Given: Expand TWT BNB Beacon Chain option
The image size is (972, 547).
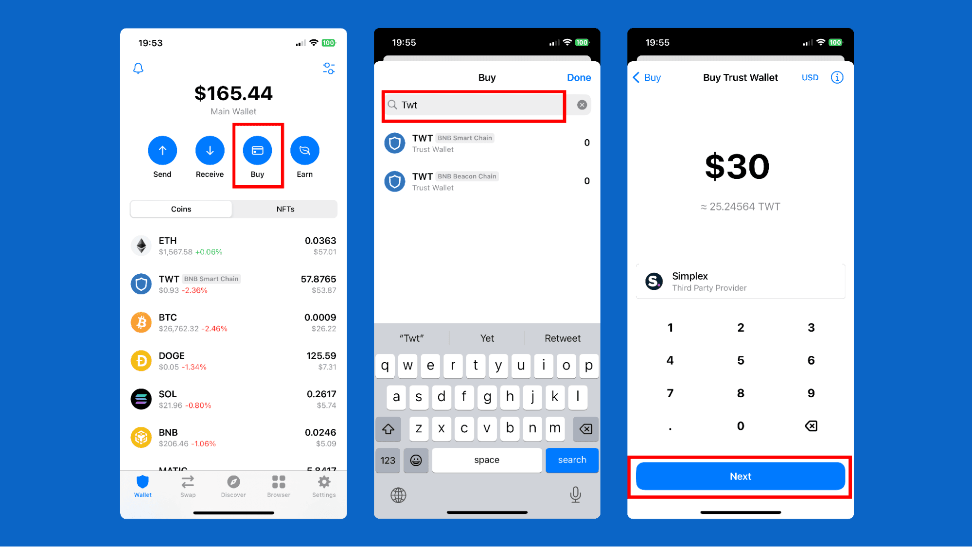Looking at the screenshot, I should [485, 181].
